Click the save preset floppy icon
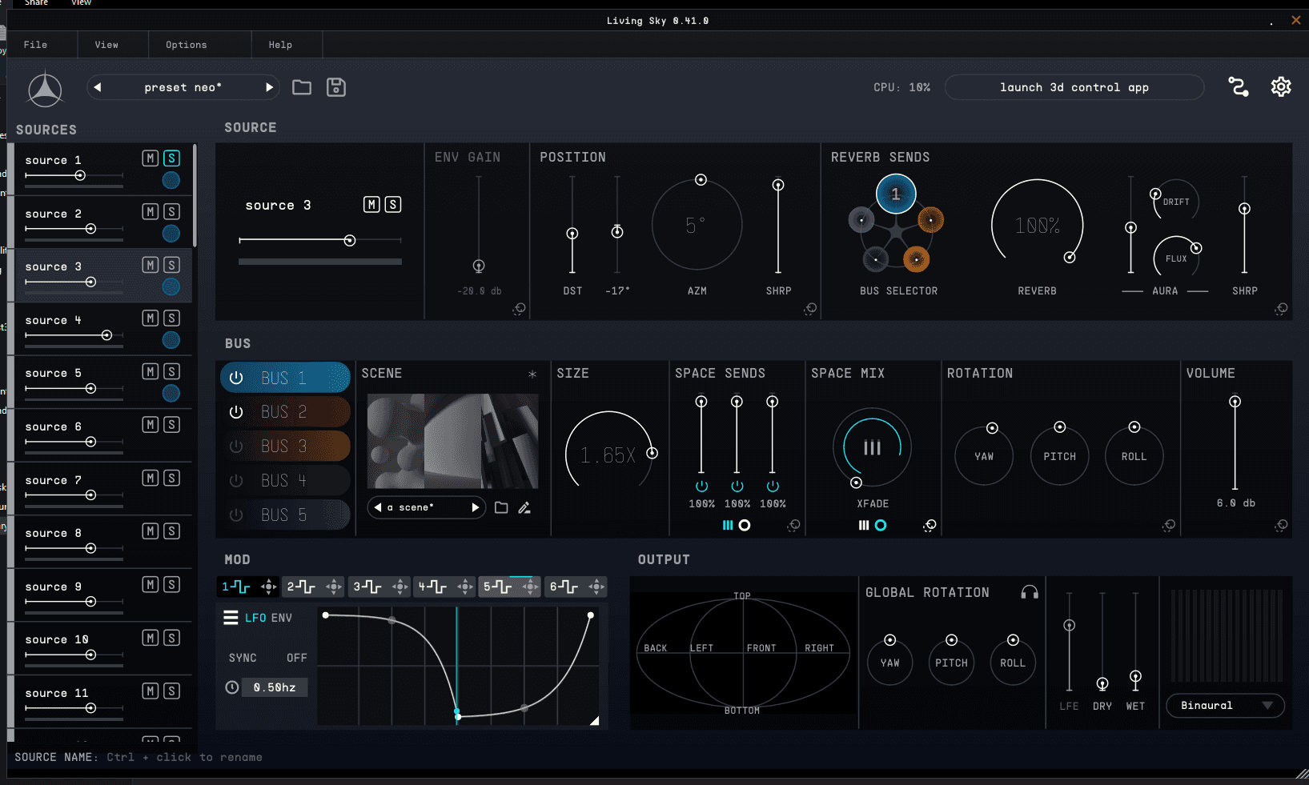 coord(336,87)
